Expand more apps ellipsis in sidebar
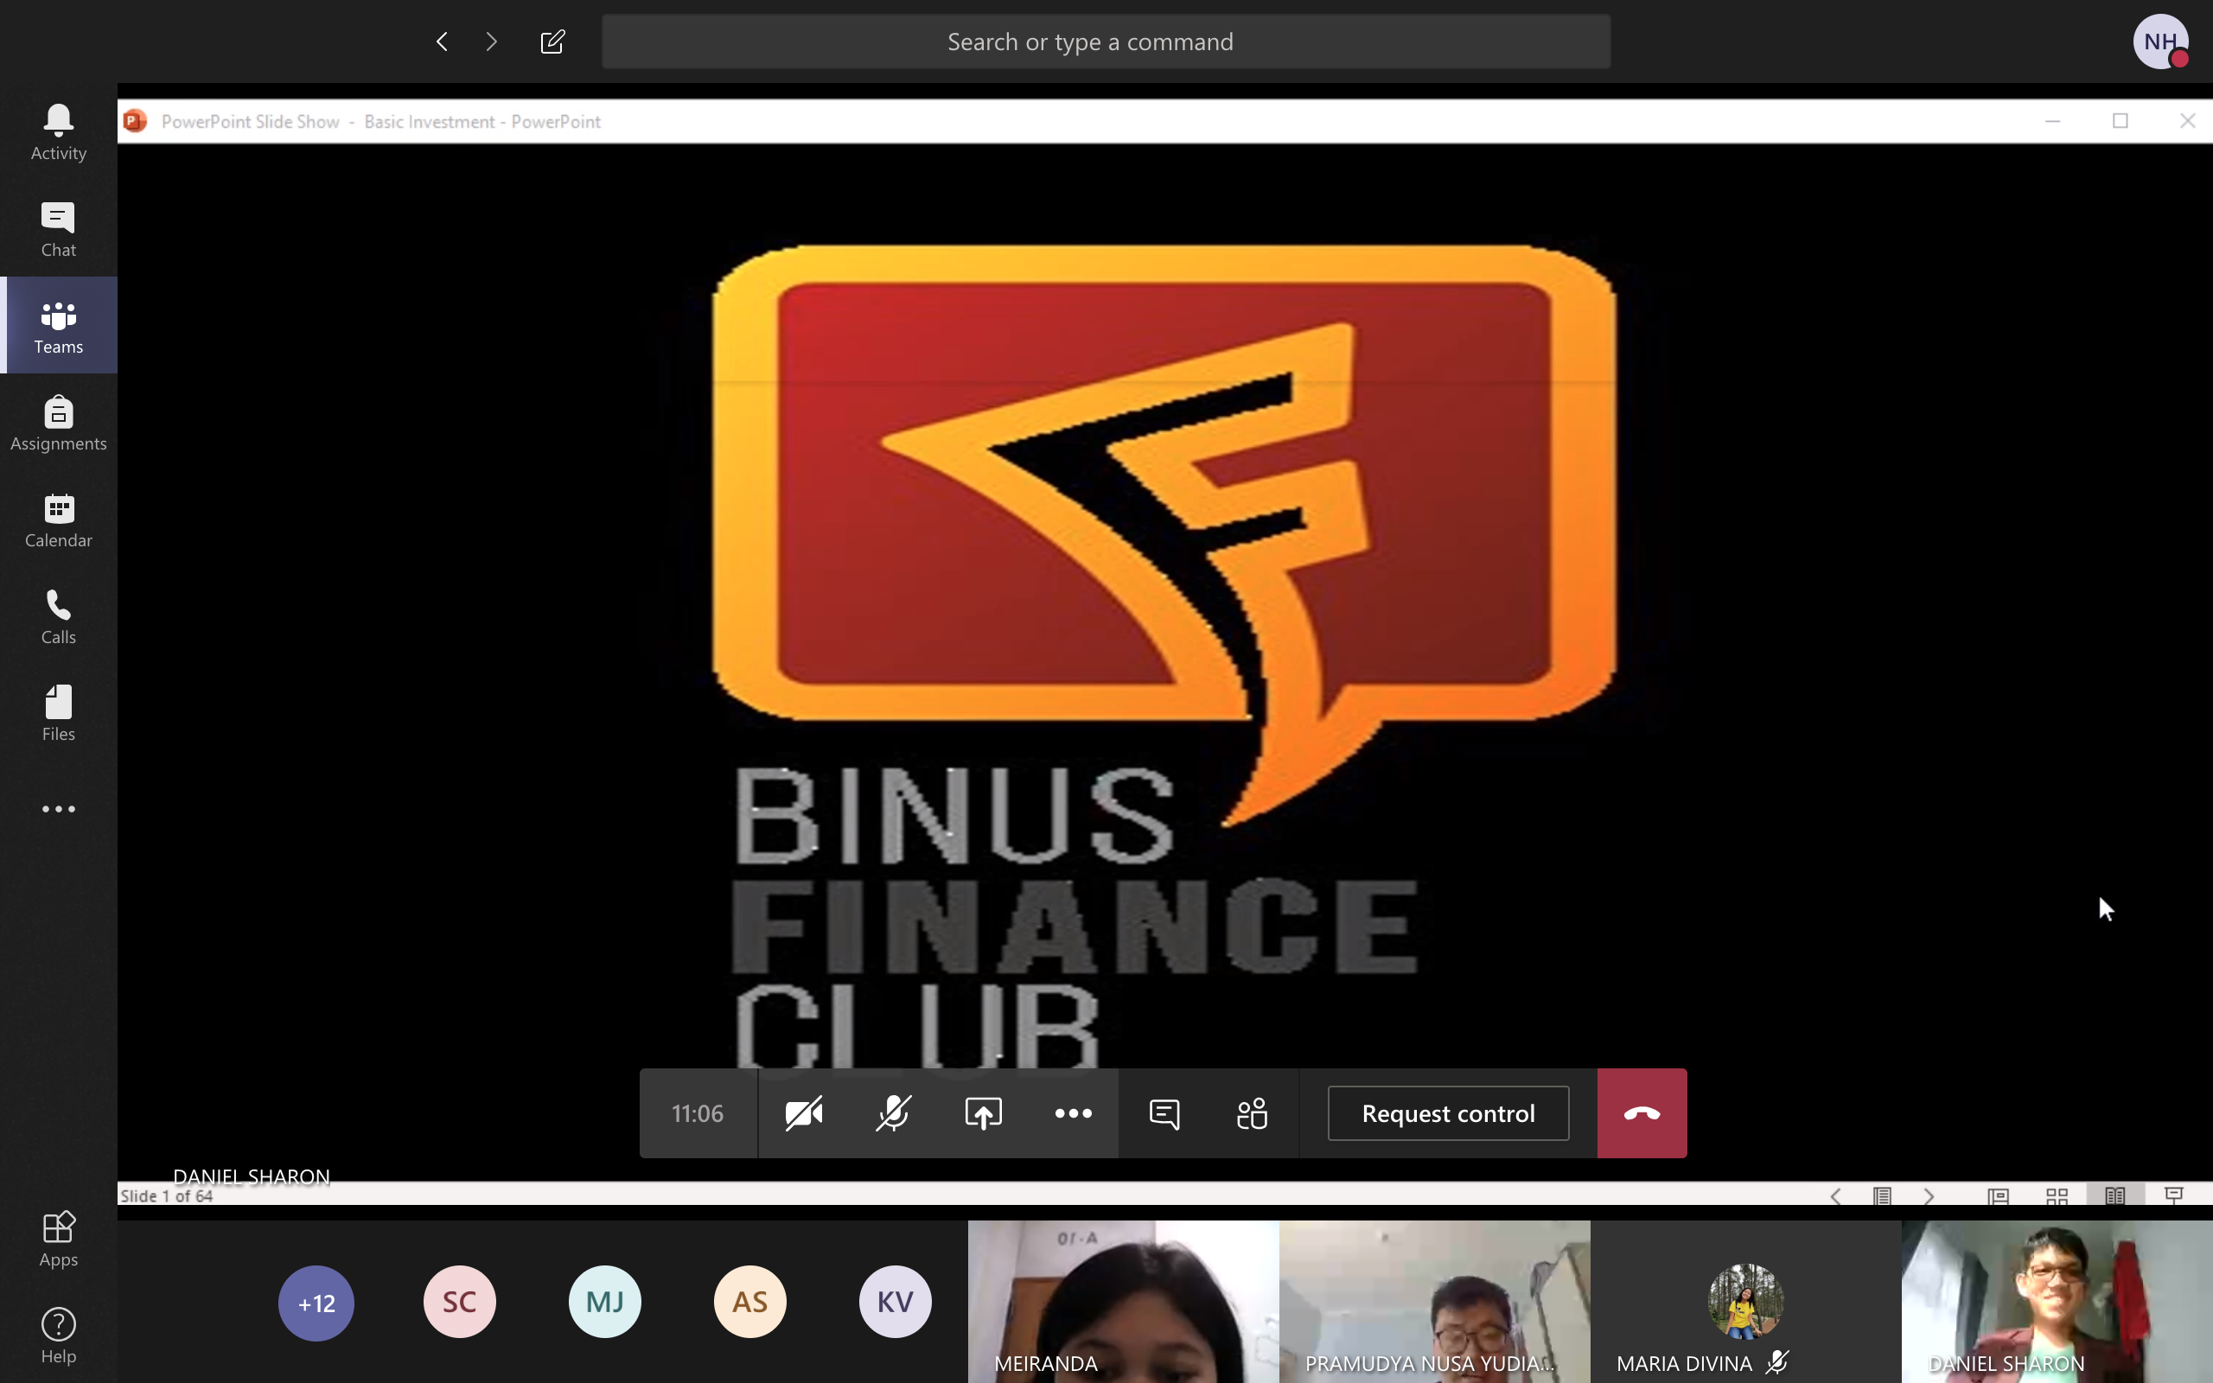 59,808
